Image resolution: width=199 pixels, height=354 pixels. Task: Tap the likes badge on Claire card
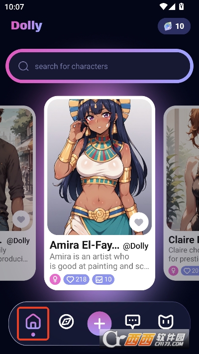click(x=190, y=271)
